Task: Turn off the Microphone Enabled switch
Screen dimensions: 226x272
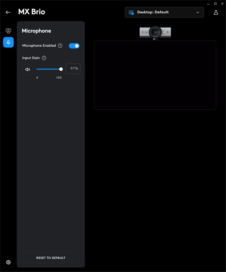Action: point(74,46)
